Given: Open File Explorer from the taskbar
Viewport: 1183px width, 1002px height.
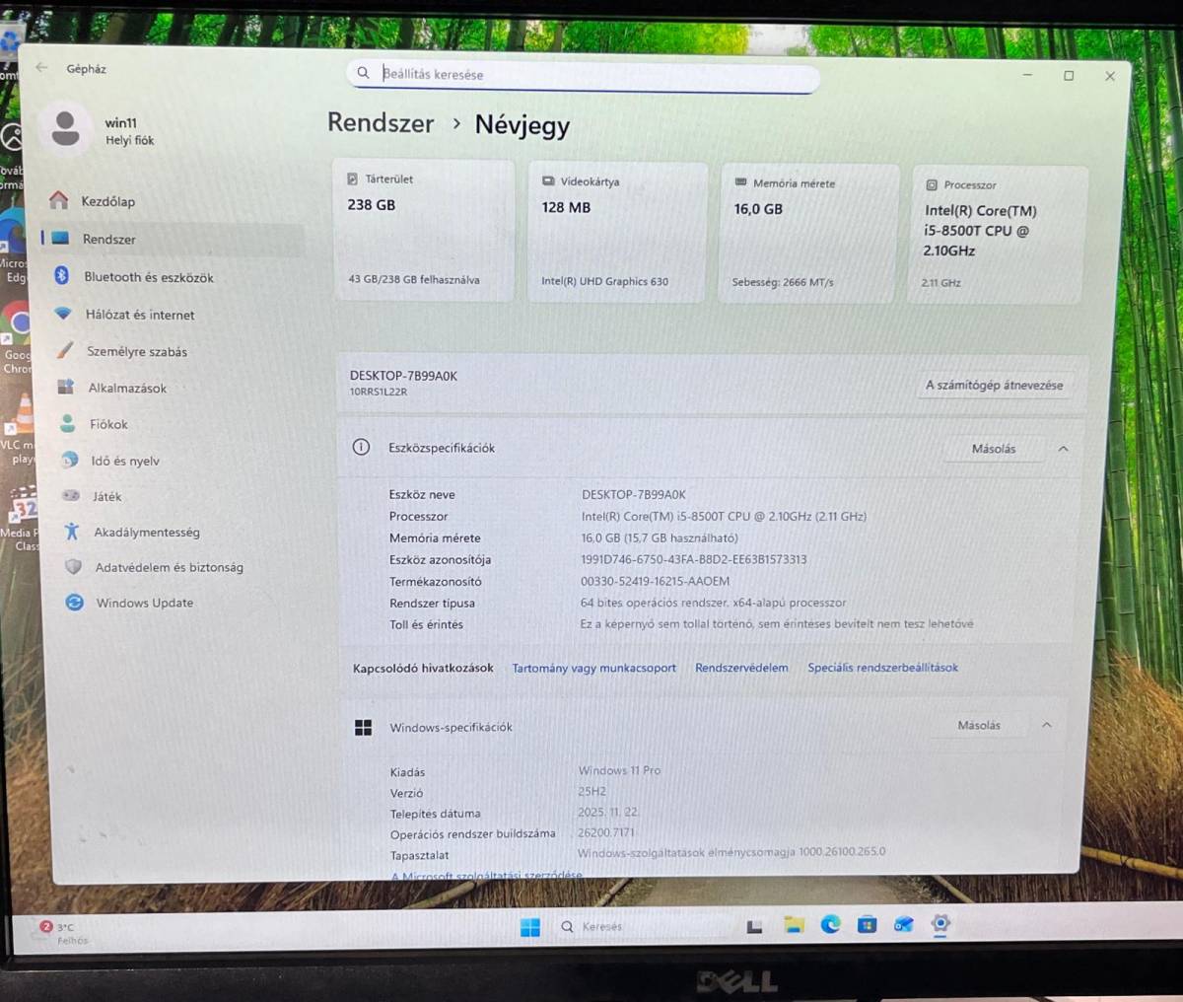Looking at the screenshot, I should [795, 925].
